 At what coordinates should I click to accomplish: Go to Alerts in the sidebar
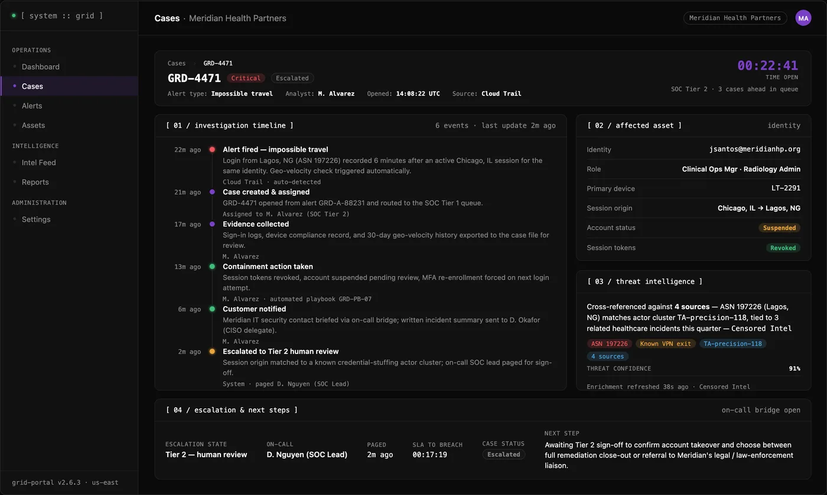69,106
